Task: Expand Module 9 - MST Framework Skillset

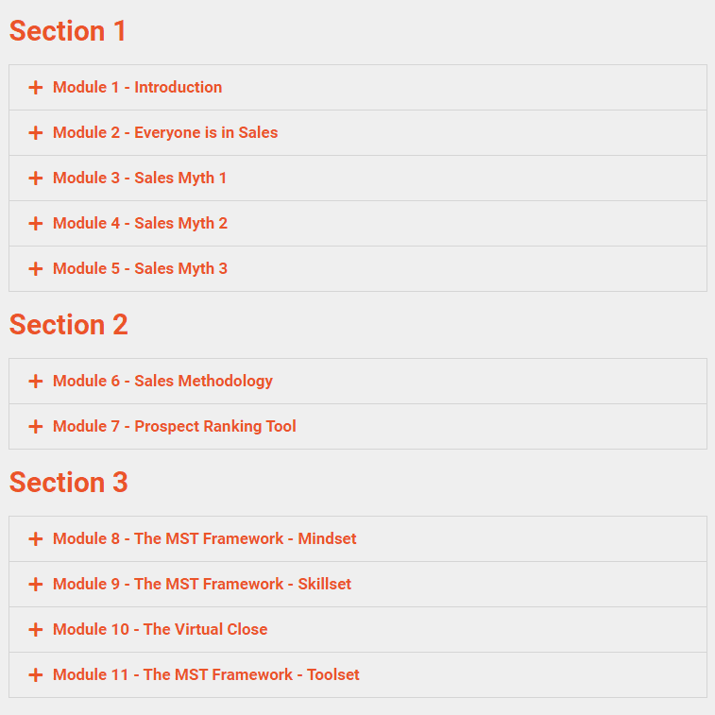Action: (x=201, y=585)
